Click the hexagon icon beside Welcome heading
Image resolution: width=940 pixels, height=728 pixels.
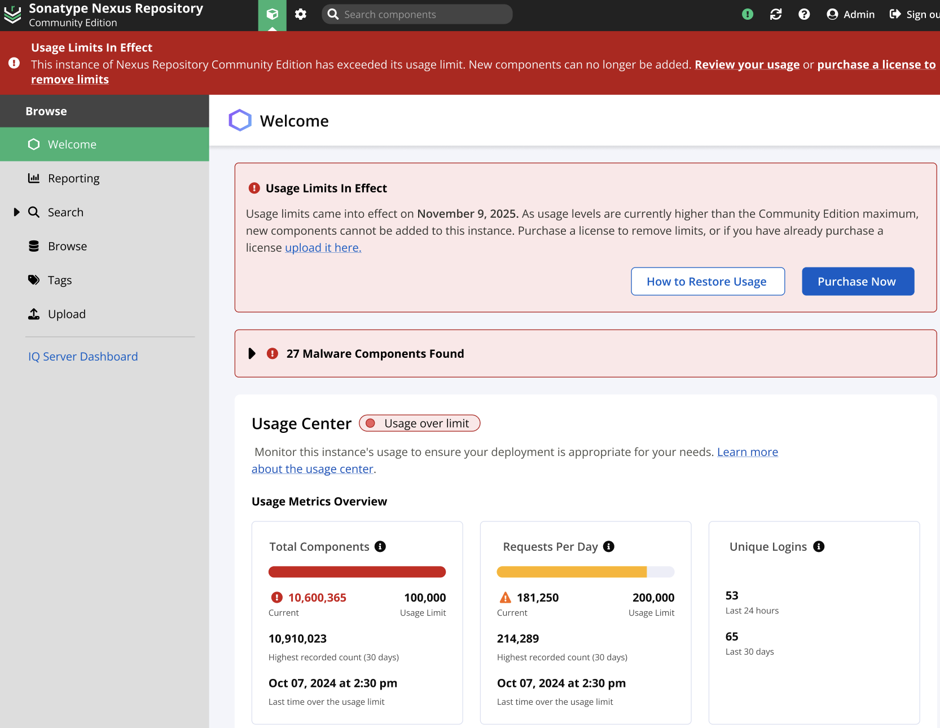point(240,120)
